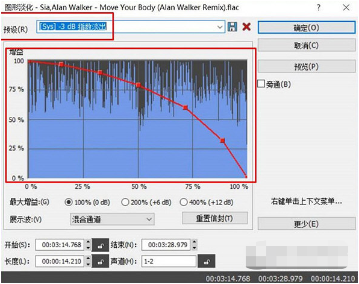This screenshot has width=359, height=284.
Task: Click the 结束(N) end time field
Action: click(x=166, y=245)
